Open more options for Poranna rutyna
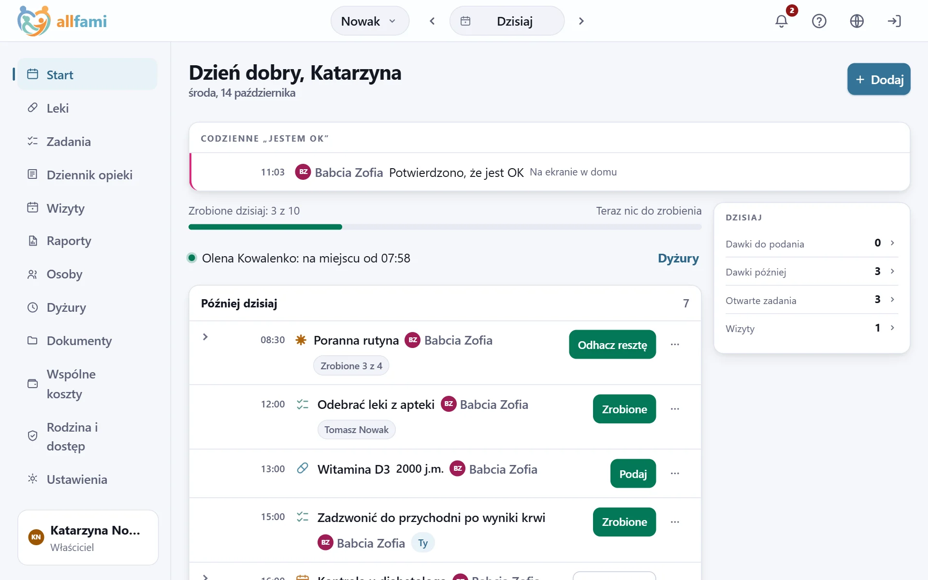928x580 pixels. pos(675,345)
